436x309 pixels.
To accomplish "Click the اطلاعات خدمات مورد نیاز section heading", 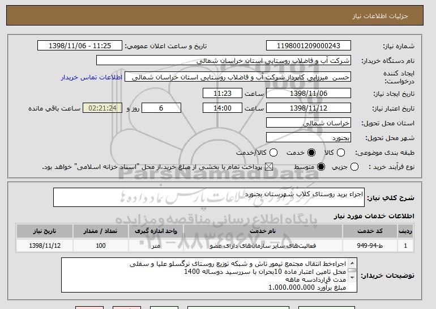I will [x=374, y=216].
